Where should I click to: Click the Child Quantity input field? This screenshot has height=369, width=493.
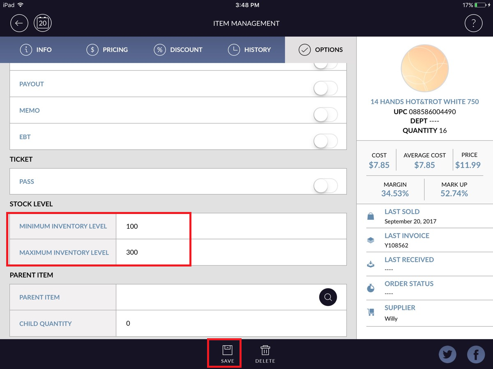[x=231, y=323]
